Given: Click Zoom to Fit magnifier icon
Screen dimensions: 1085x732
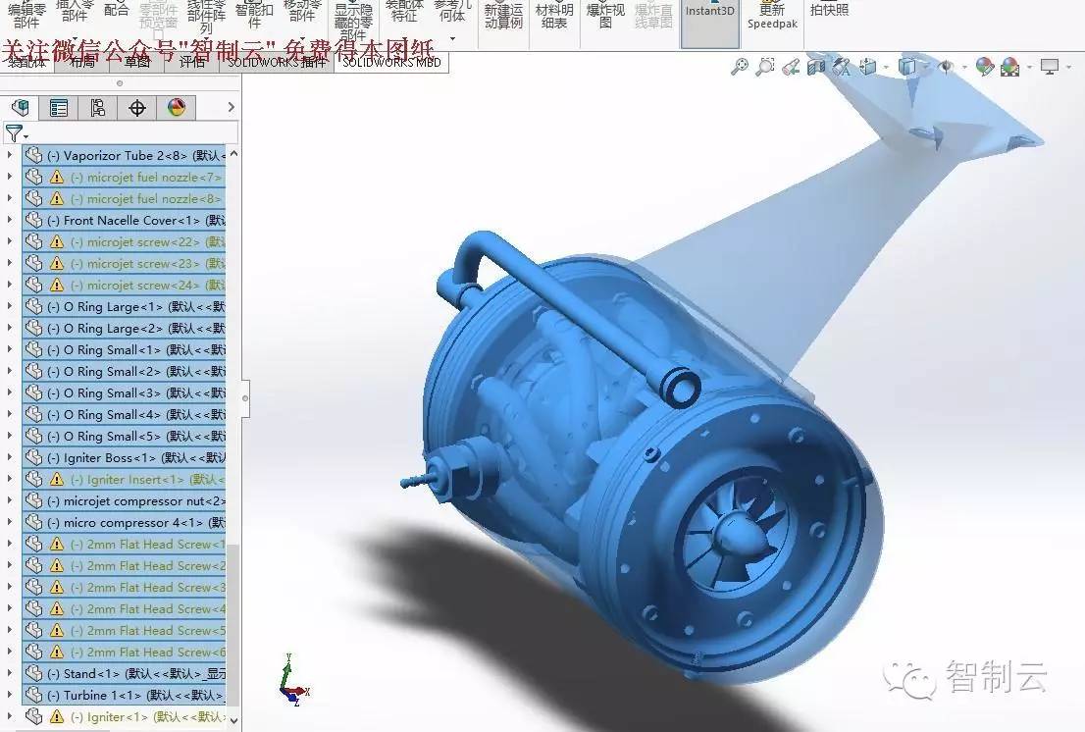Looking at the screenshot, I should click(x=740, y=67).
